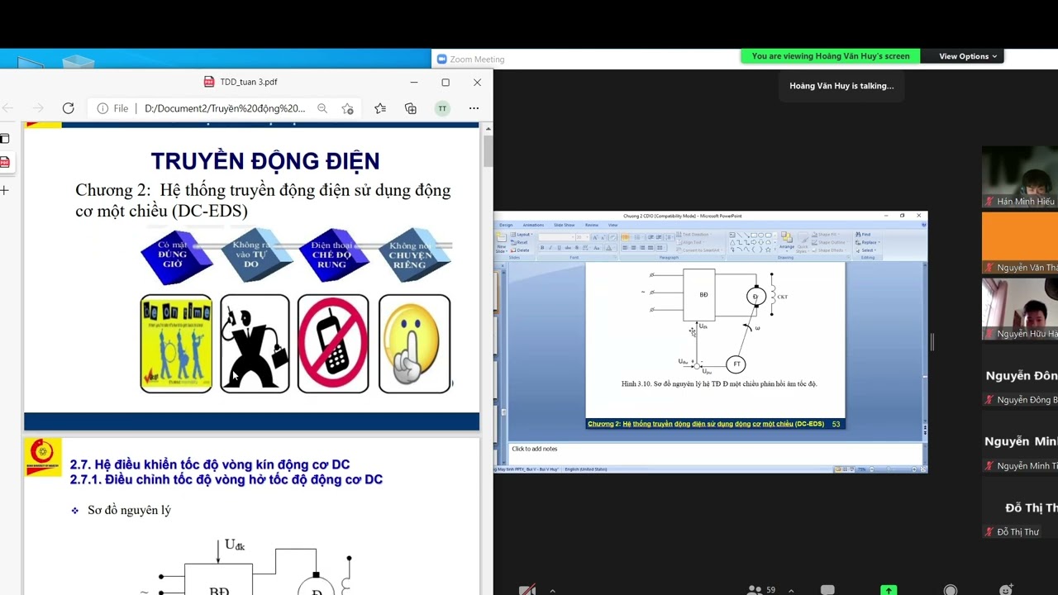Click 'You are viewing Hoàng Văn Huy's screen' banner
The height and width of the screenshot is (595, 1058).
point(831,56)
